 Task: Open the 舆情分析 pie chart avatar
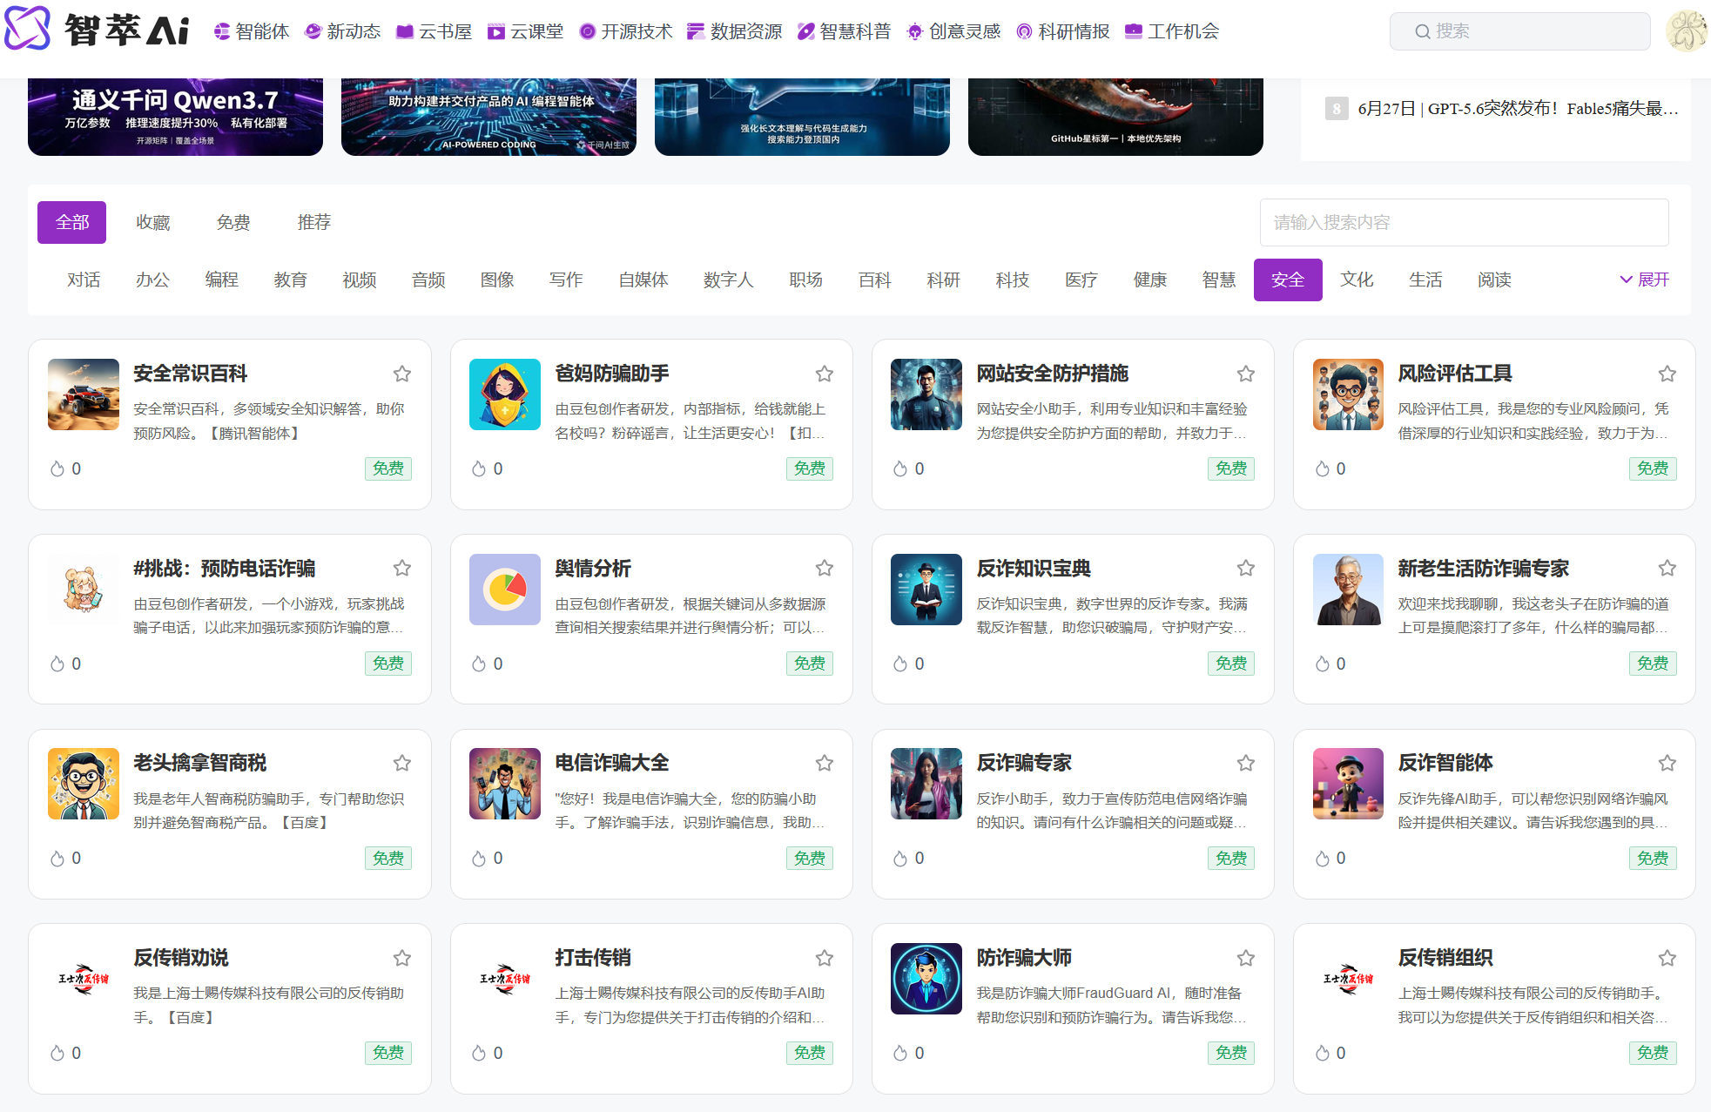click(505, 590)
